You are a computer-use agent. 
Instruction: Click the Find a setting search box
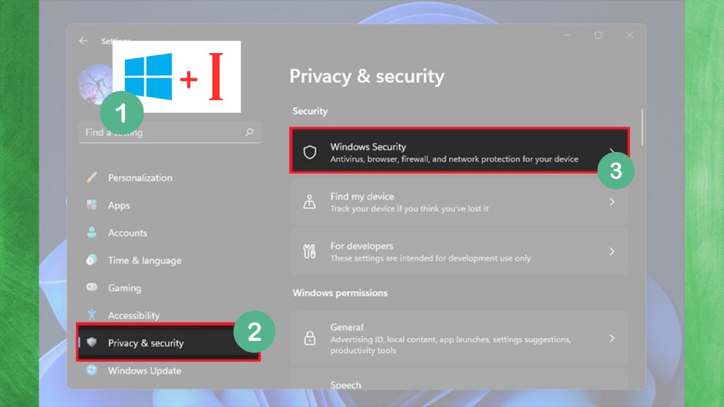click(170, 133)
